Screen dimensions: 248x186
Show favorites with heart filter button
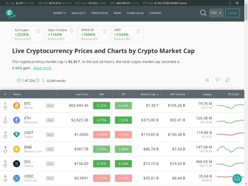[x=218, y=80]
